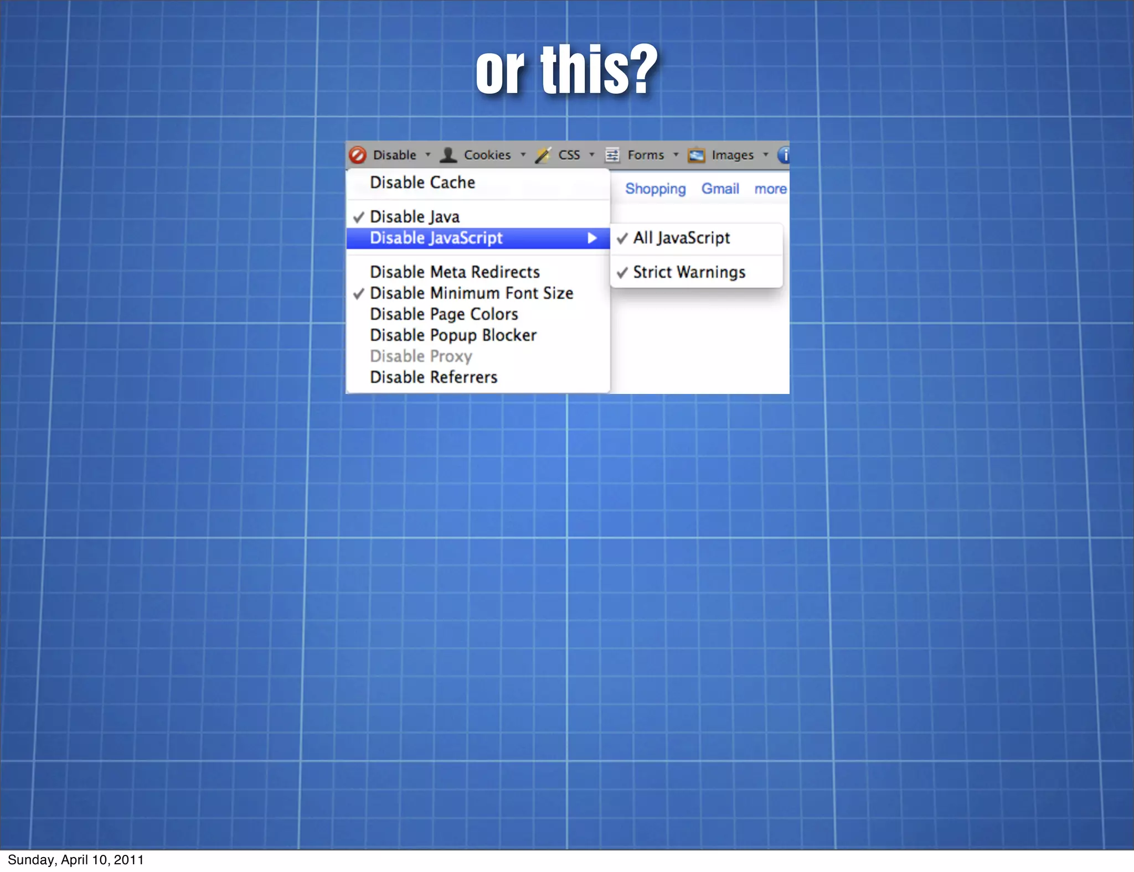Click the Images picture icon

tap(696, 155)
